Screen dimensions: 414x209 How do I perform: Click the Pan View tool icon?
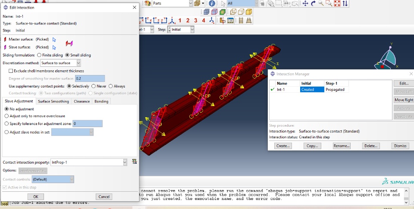coord(305,3)
